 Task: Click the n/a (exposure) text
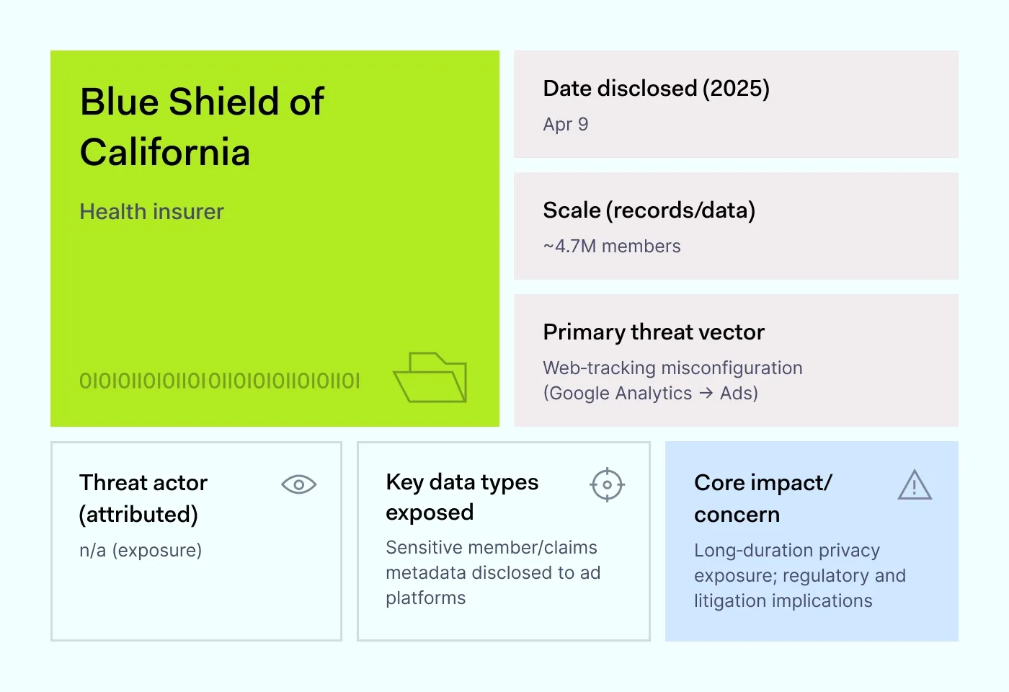coord(141,551)
